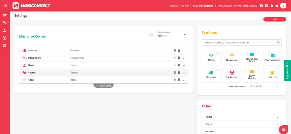Delete the Teams menu row
The image size is (291, 134).
pyautogui.click(x=179, y=73)
